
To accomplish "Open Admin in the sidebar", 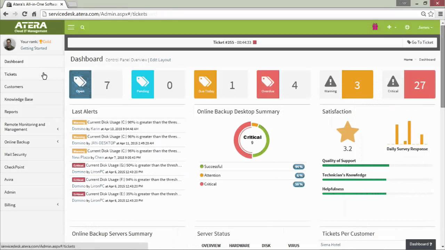I will pos(10,192).
